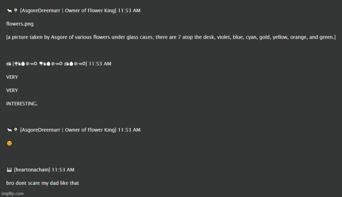Click the second "VERY" message line

pos(12,90)
